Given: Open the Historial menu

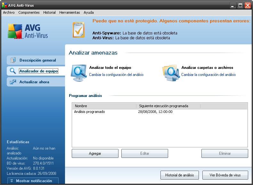Looking at the screenshot, I should click(49, 12).
